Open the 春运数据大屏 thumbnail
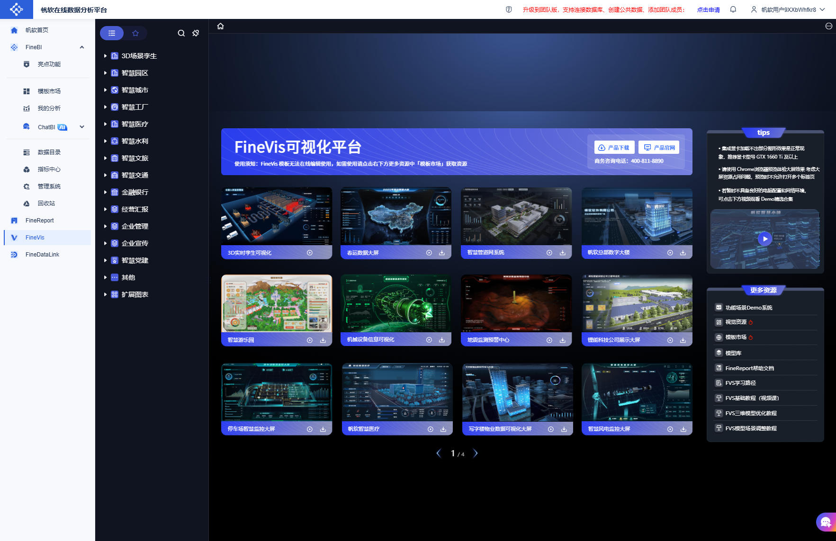The width and height of the screenshot is (836, 541). coord(396,216)
